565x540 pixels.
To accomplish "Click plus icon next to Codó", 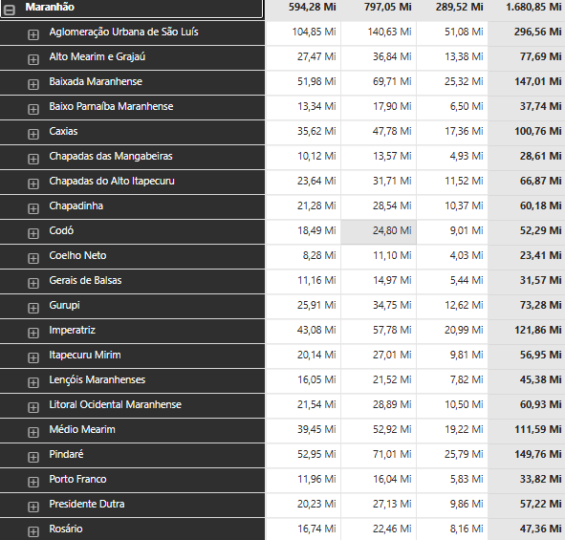I will 33,233.
